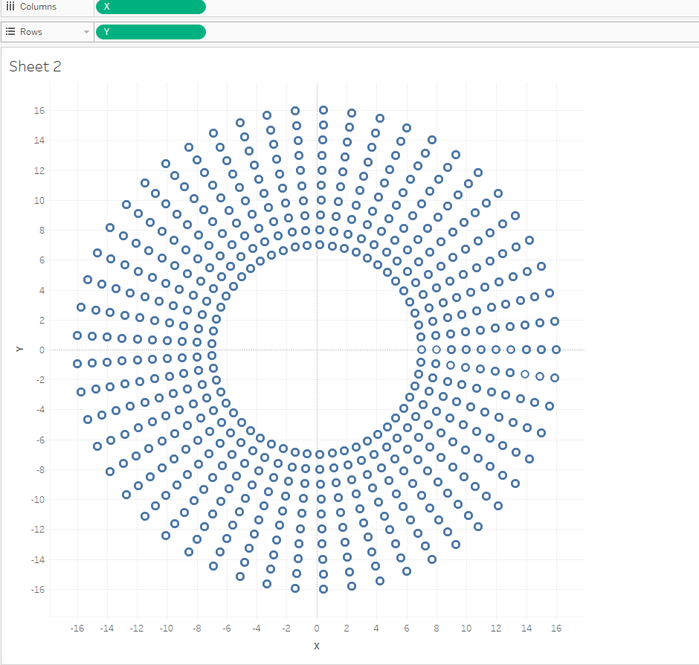Click the 0 label on the Y axis
The width and height of the screenshot is (699, 665).
(x=42, y=350)
